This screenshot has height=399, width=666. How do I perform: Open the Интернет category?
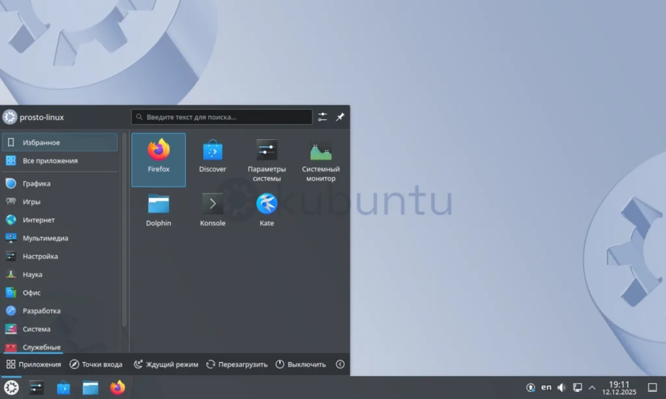(60, 220)
